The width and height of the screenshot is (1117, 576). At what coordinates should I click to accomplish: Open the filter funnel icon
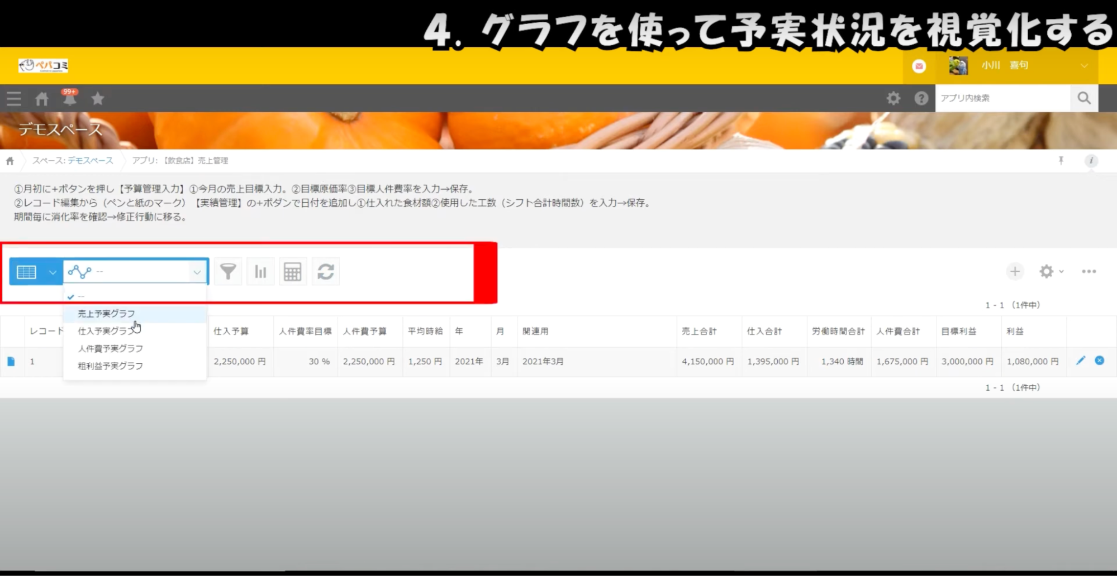tap(228, 272)
